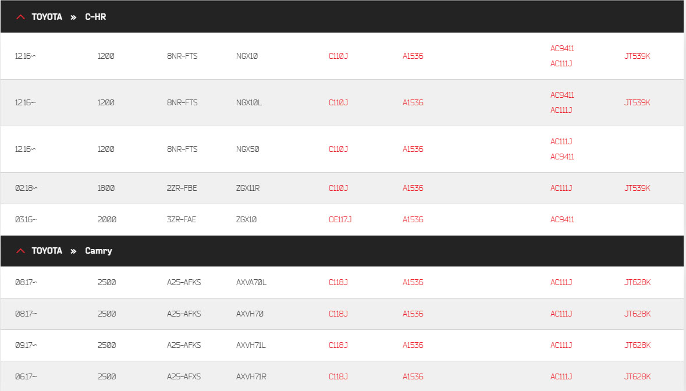The image size is (686, 391).
Task: Open JT539K link in NGX10 row
Action: 637,56
